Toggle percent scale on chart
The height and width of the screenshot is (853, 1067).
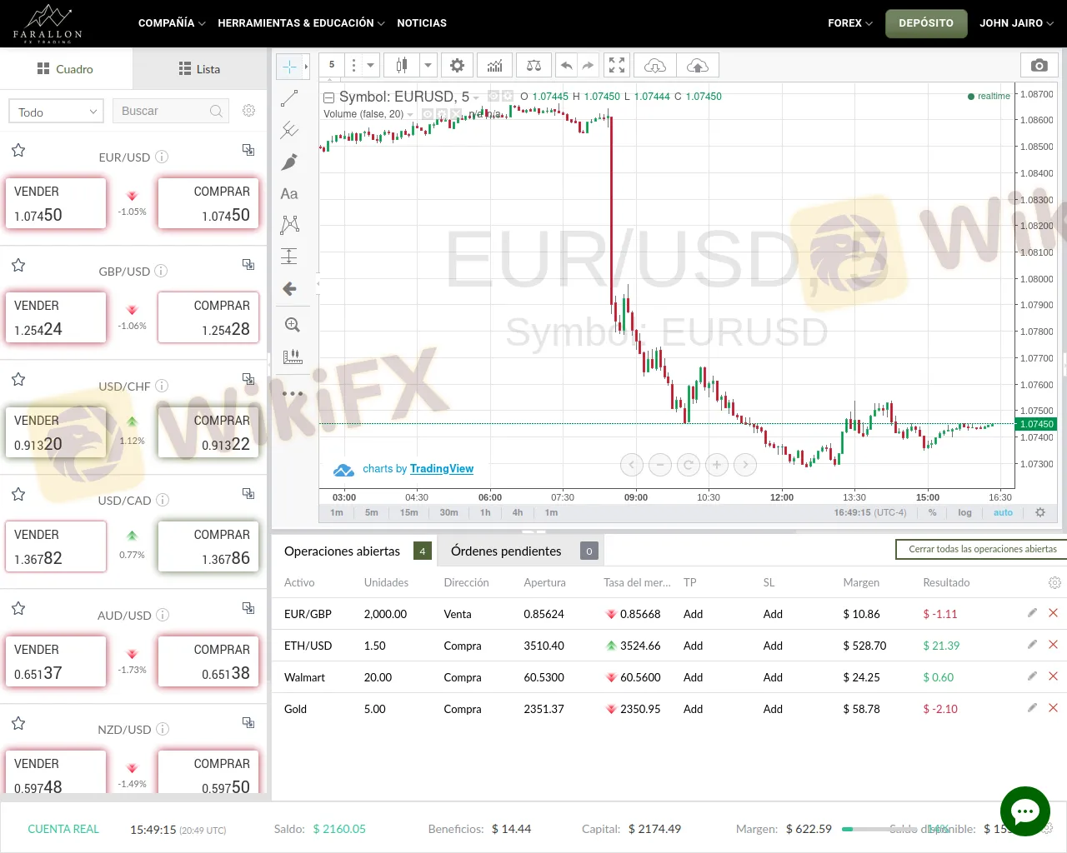coord(933,512)
